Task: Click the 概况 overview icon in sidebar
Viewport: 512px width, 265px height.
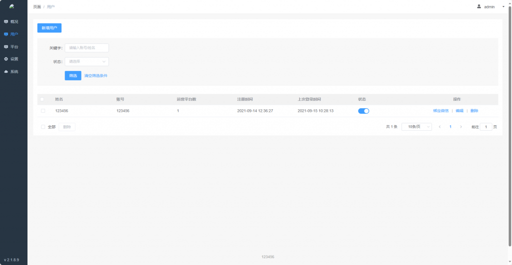Action: click(6, 22)
